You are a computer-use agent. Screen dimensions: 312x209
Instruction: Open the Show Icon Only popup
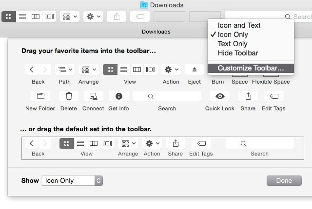[72, 180]
